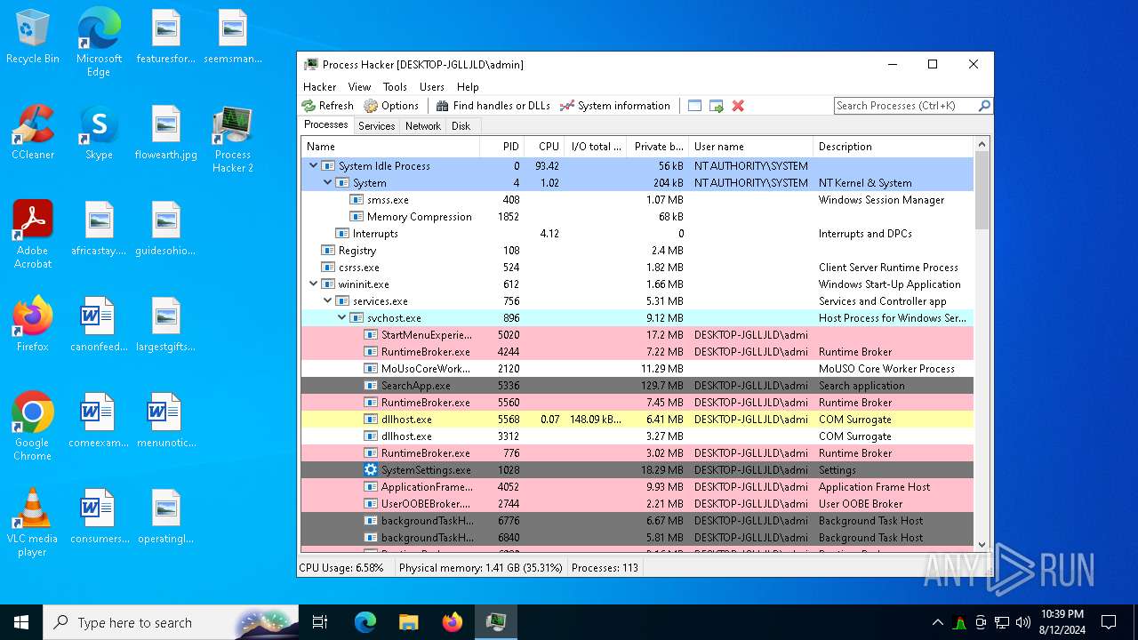The height and width of the screenshot is (640, 1138).
Task: Click the process list scrollbar thumb
Action: point(982,190)
